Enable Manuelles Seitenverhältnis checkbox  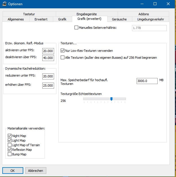(76, 28)
